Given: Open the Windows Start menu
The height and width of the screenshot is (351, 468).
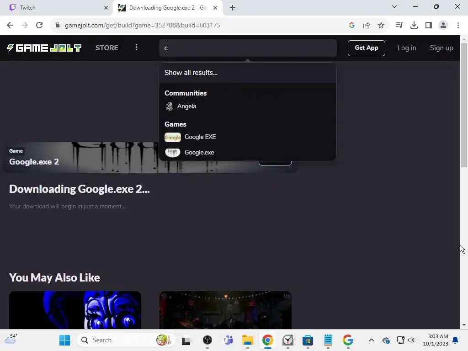Looking at the screenshot, I should click(x=64, y=340).
